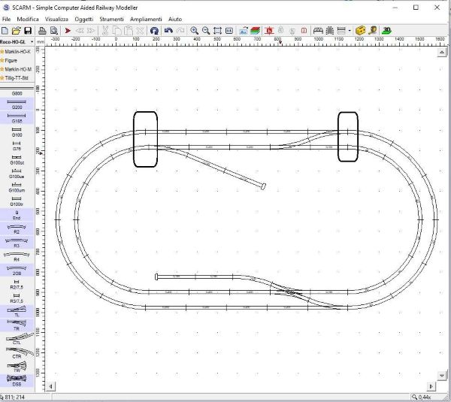Choose the G200 straight track piece

pos(17,104)
